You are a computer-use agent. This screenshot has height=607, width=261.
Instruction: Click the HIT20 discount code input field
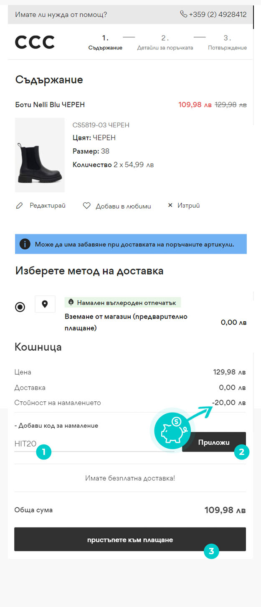tap(94, 444)
